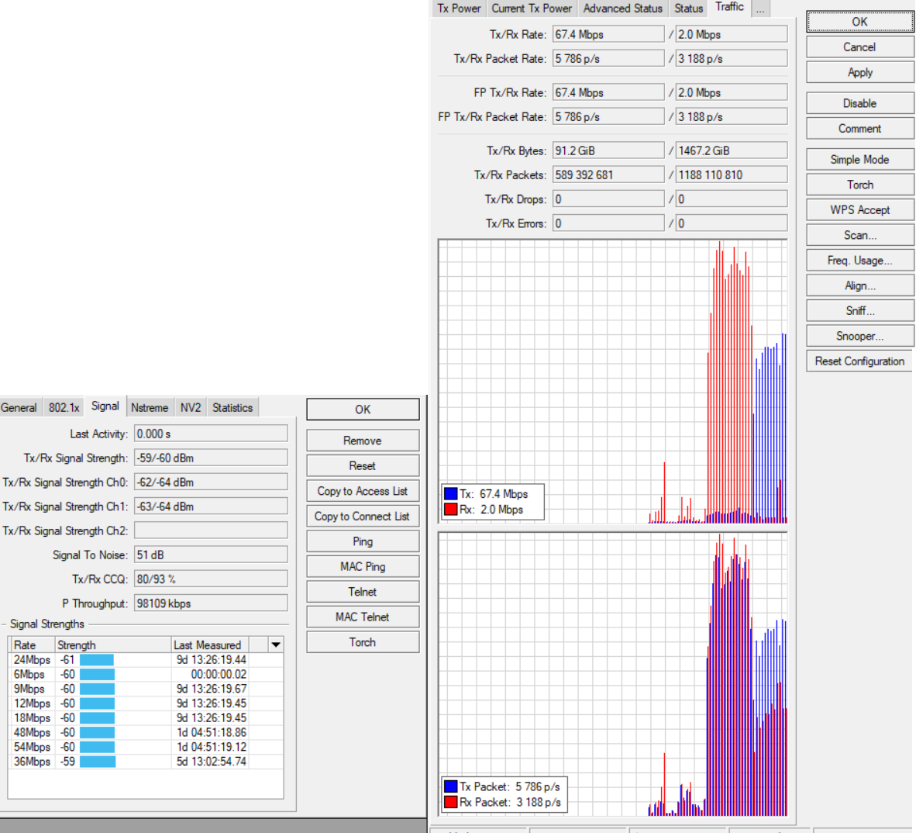Click the red Rx Packet legend swatch
This screenshot has width=916, height=833.
450,802
